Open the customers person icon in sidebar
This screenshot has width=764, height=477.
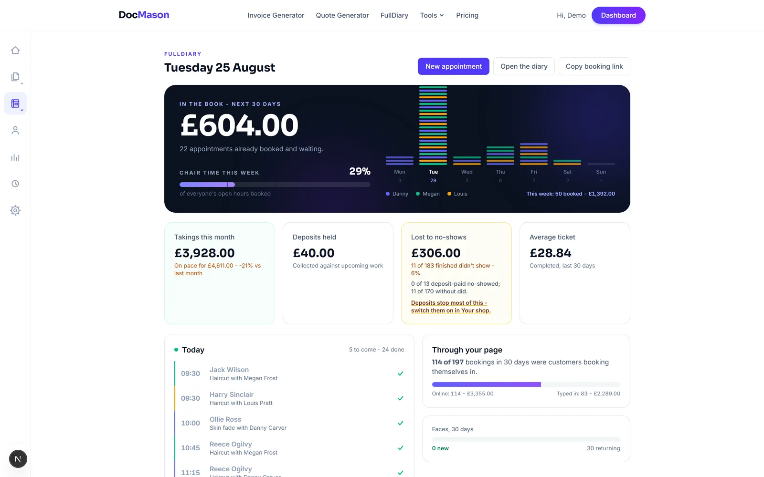pos(15,130)
